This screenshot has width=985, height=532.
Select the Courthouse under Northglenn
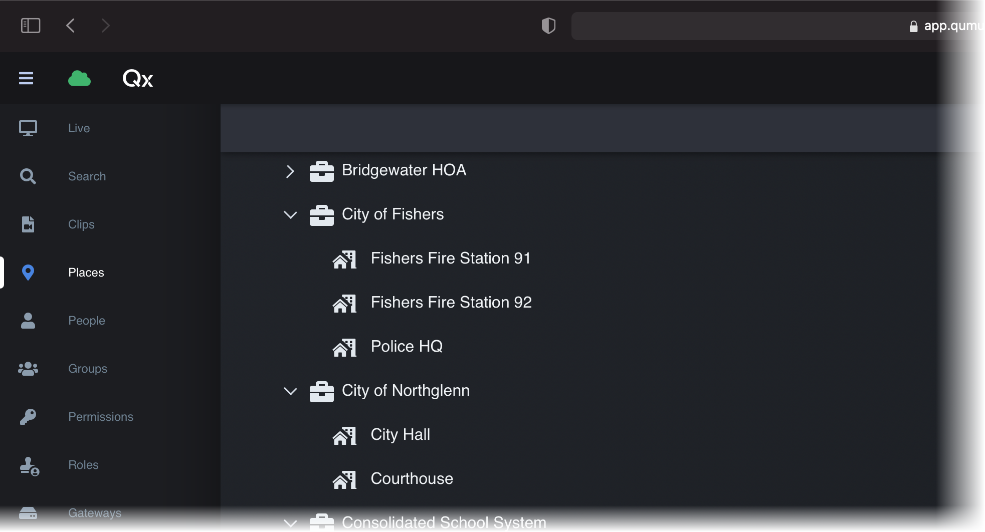pos(411,478)
